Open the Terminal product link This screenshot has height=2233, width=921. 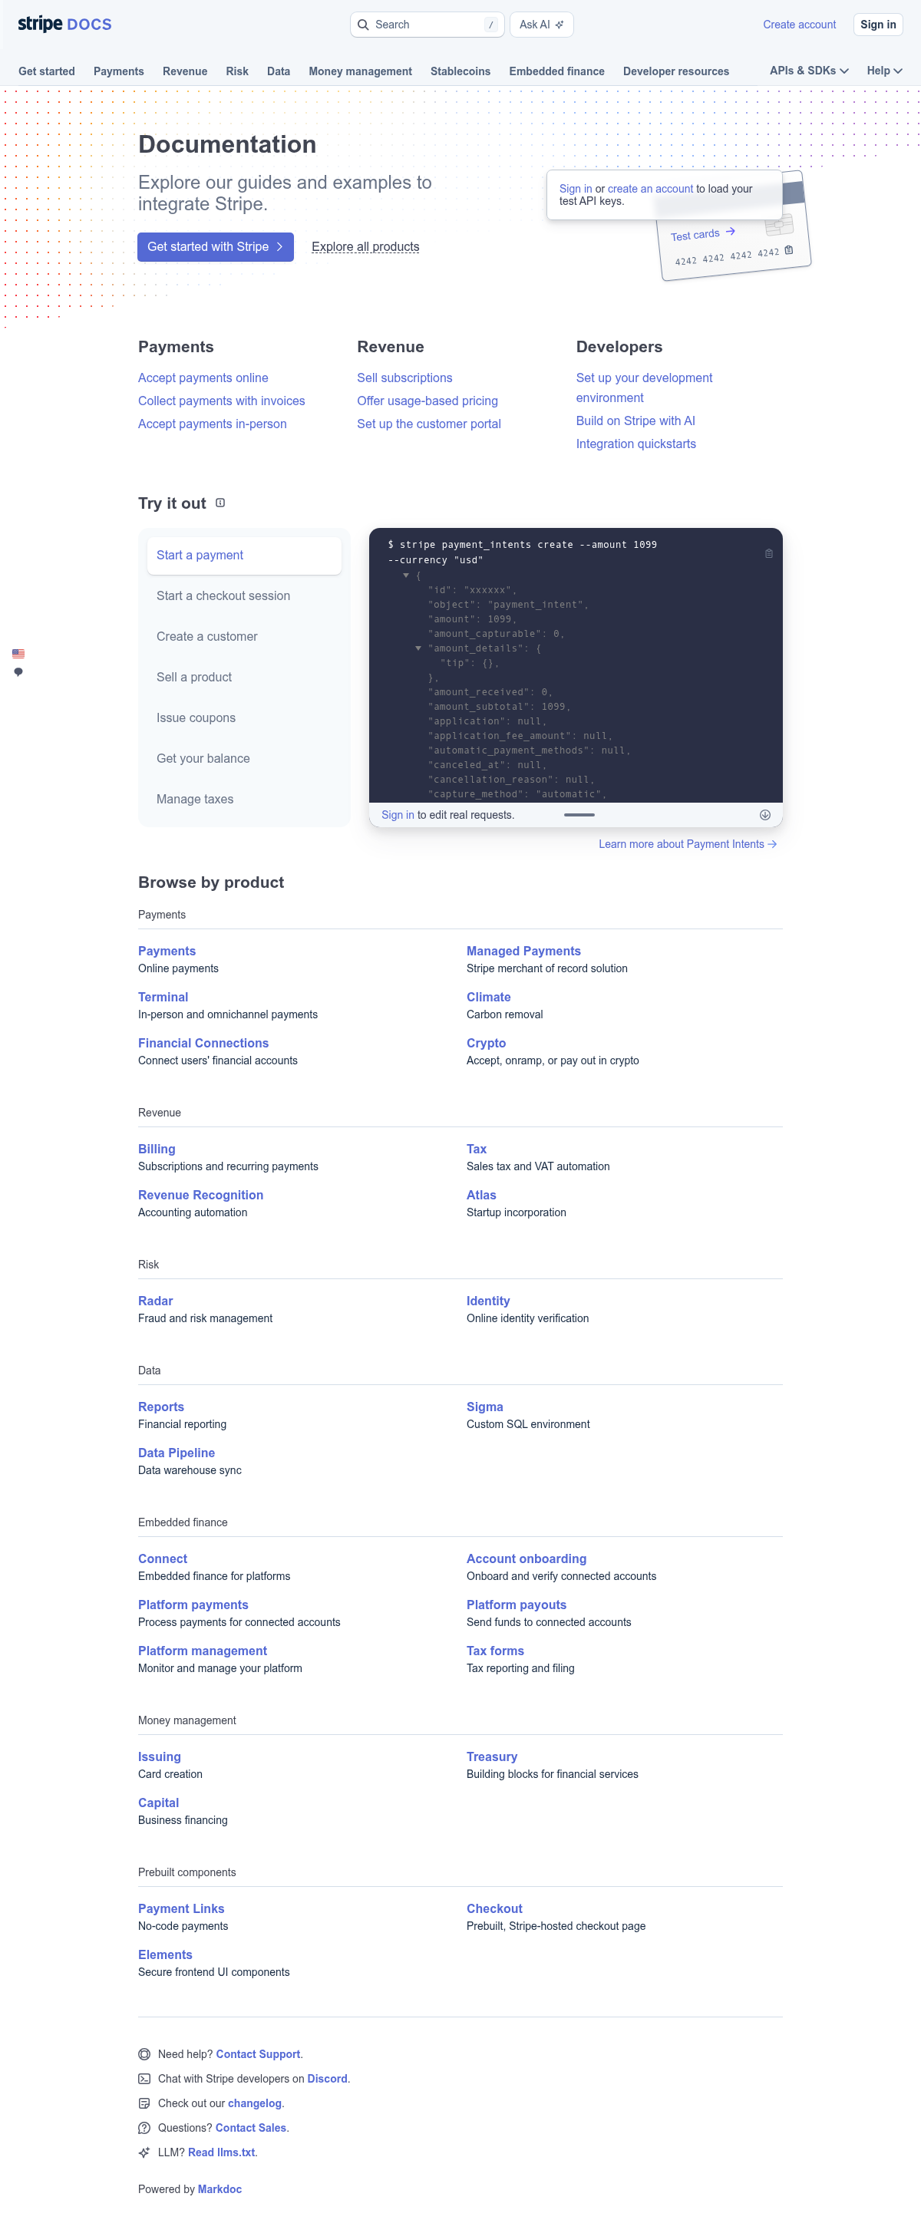coord(163,997)
